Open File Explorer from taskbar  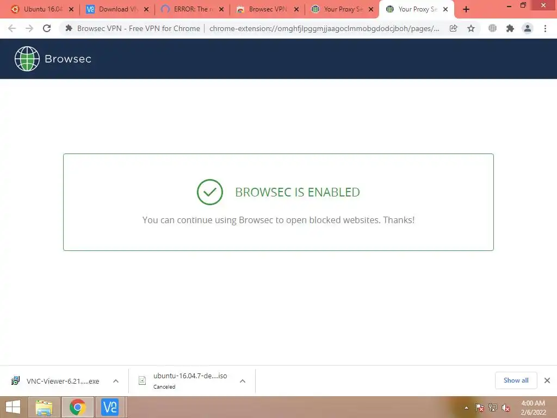[44, 407]
